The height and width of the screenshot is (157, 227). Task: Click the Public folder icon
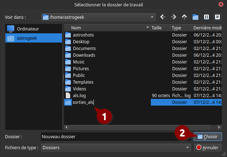tap(68, 75)
